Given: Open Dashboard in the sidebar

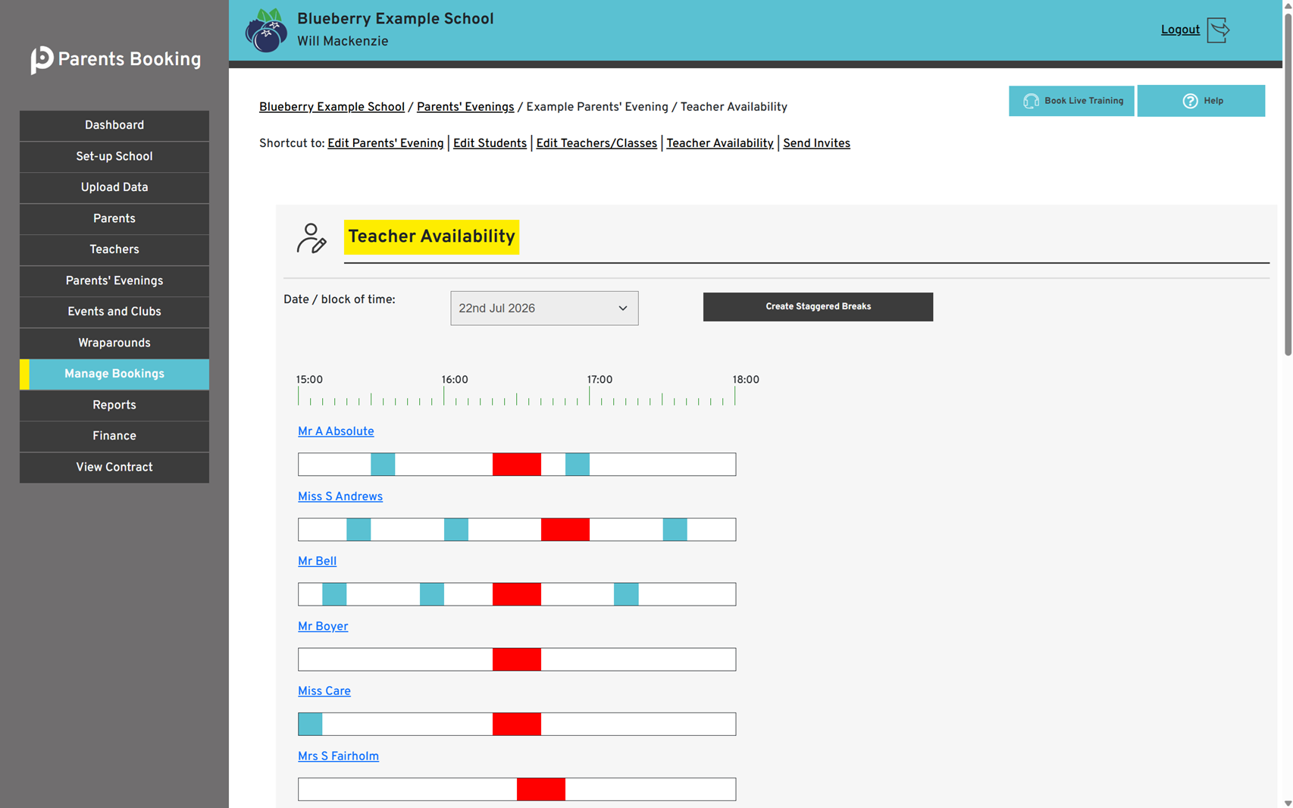Looking at the screenshot, I should point(114,126).
